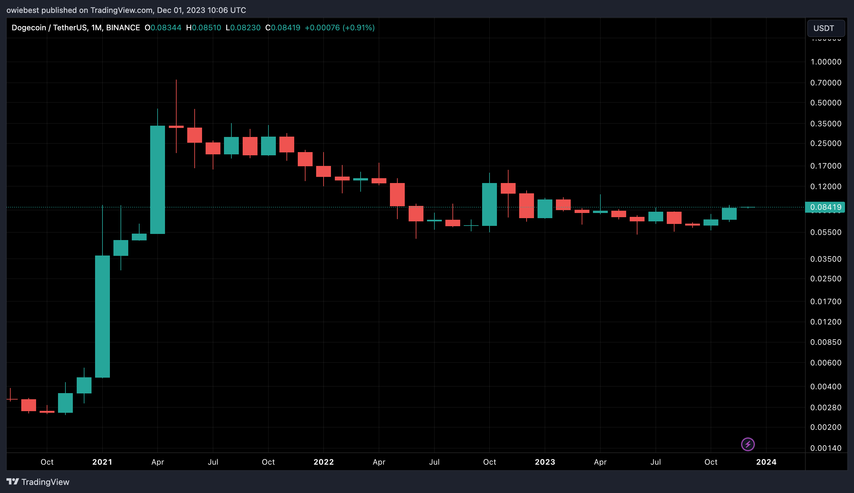Click the 2024 time axis label
Screen dimensions: 854x493
pos(766,462)
